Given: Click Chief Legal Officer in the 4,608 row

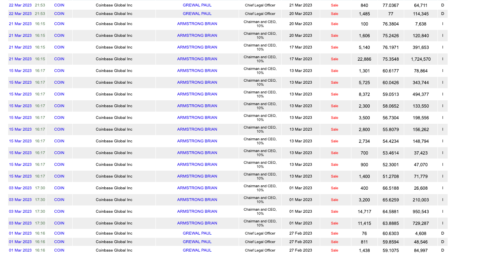Looking at the screenshot, I should click(x=260, y=233).
